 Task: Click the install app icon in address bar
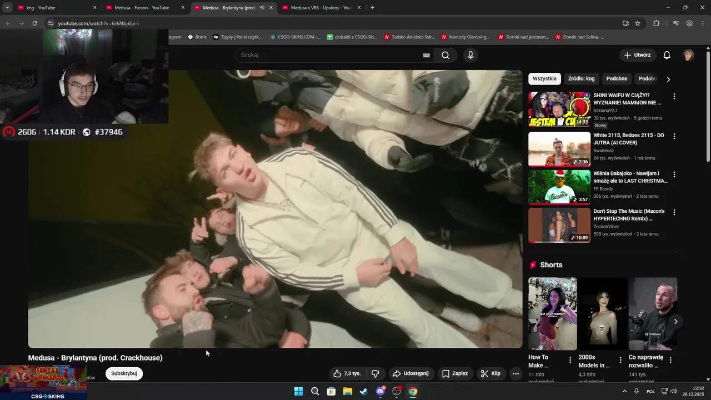point(625,23)
